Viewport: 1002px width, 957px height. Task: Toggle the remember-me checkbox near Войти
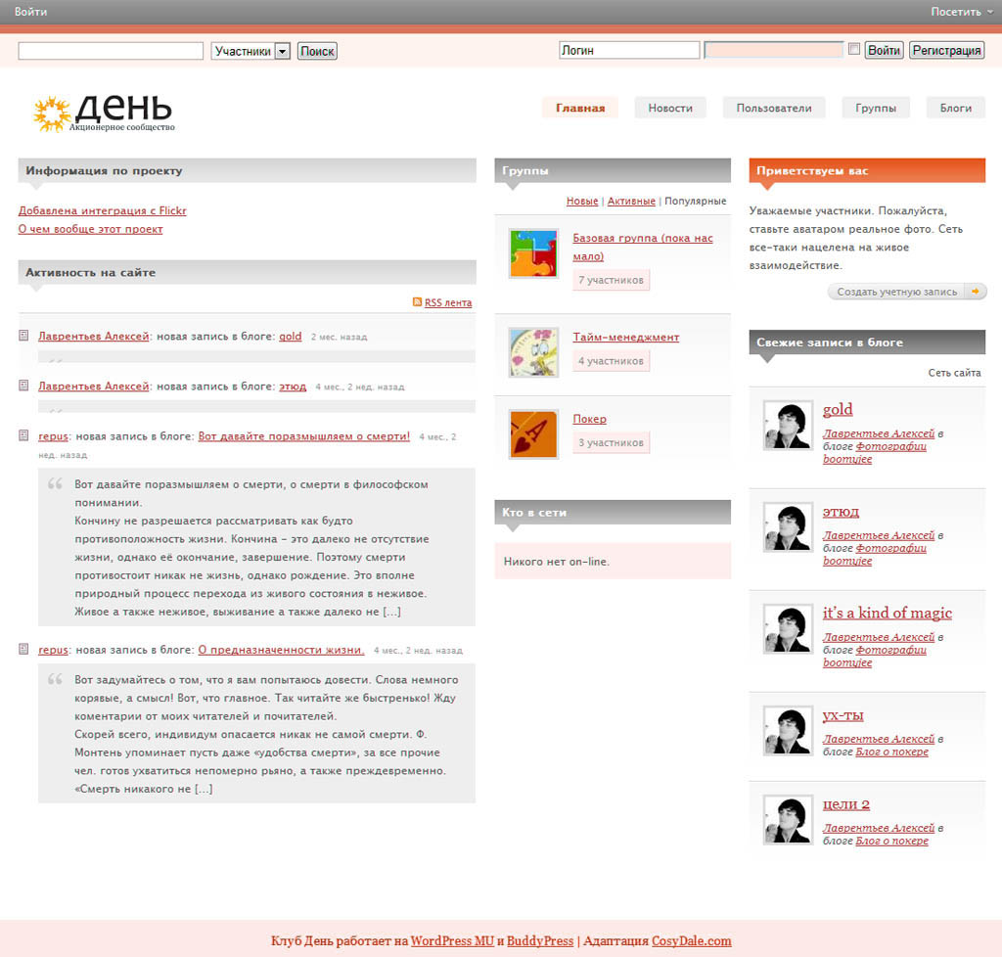(853, 49)
